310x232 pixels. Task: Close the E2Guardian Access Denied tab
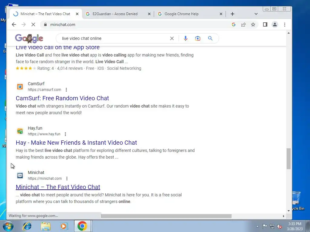tap(149, 14)
